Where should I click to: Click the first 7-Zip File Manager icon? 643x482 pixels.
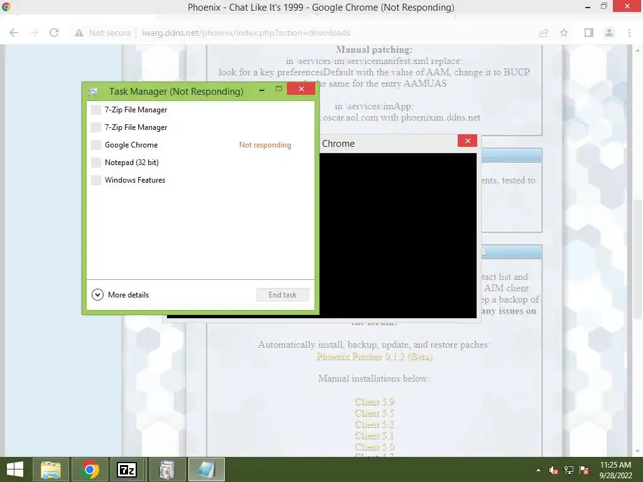(96, 110)
